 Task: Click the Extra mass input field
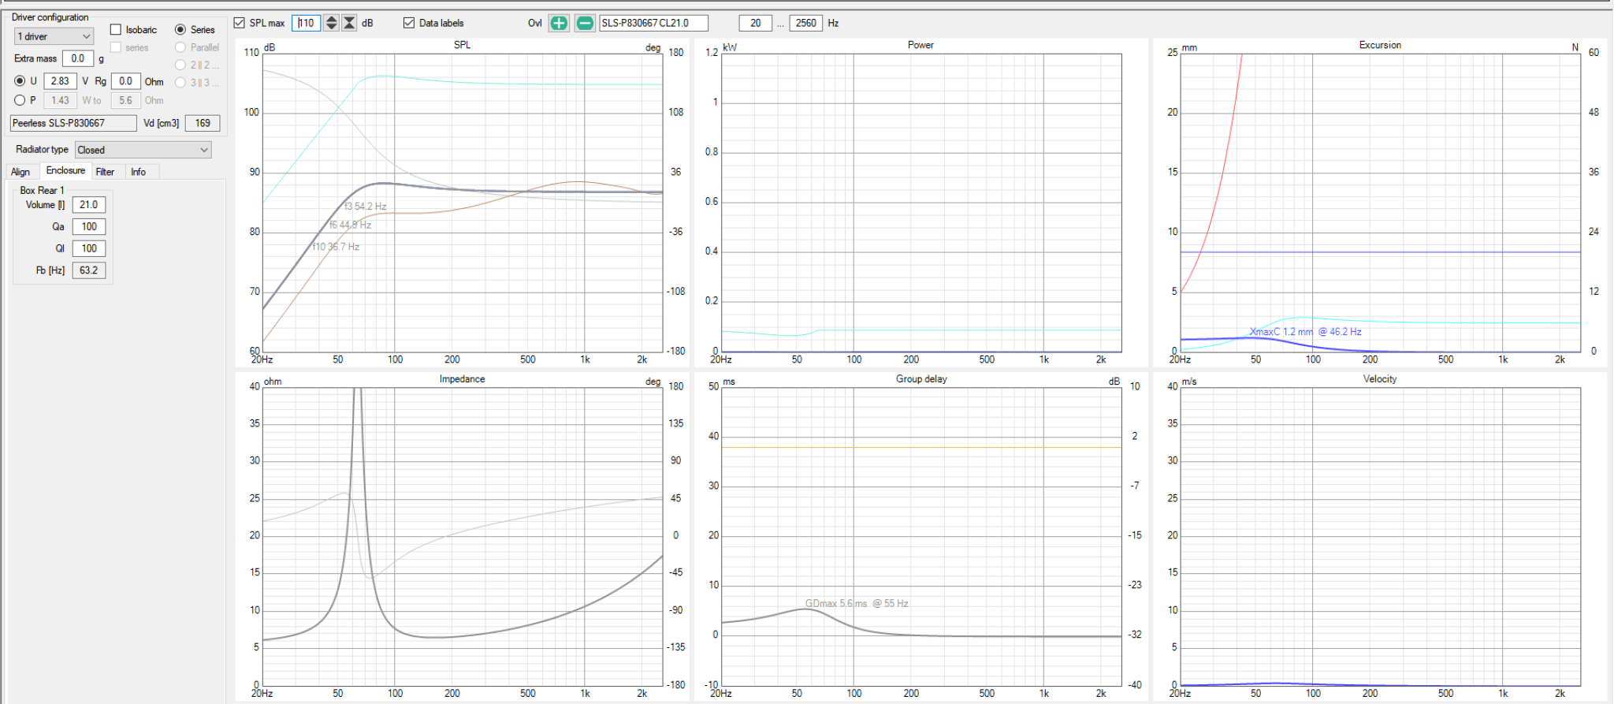pyautogui.click(x=78, y=58)
